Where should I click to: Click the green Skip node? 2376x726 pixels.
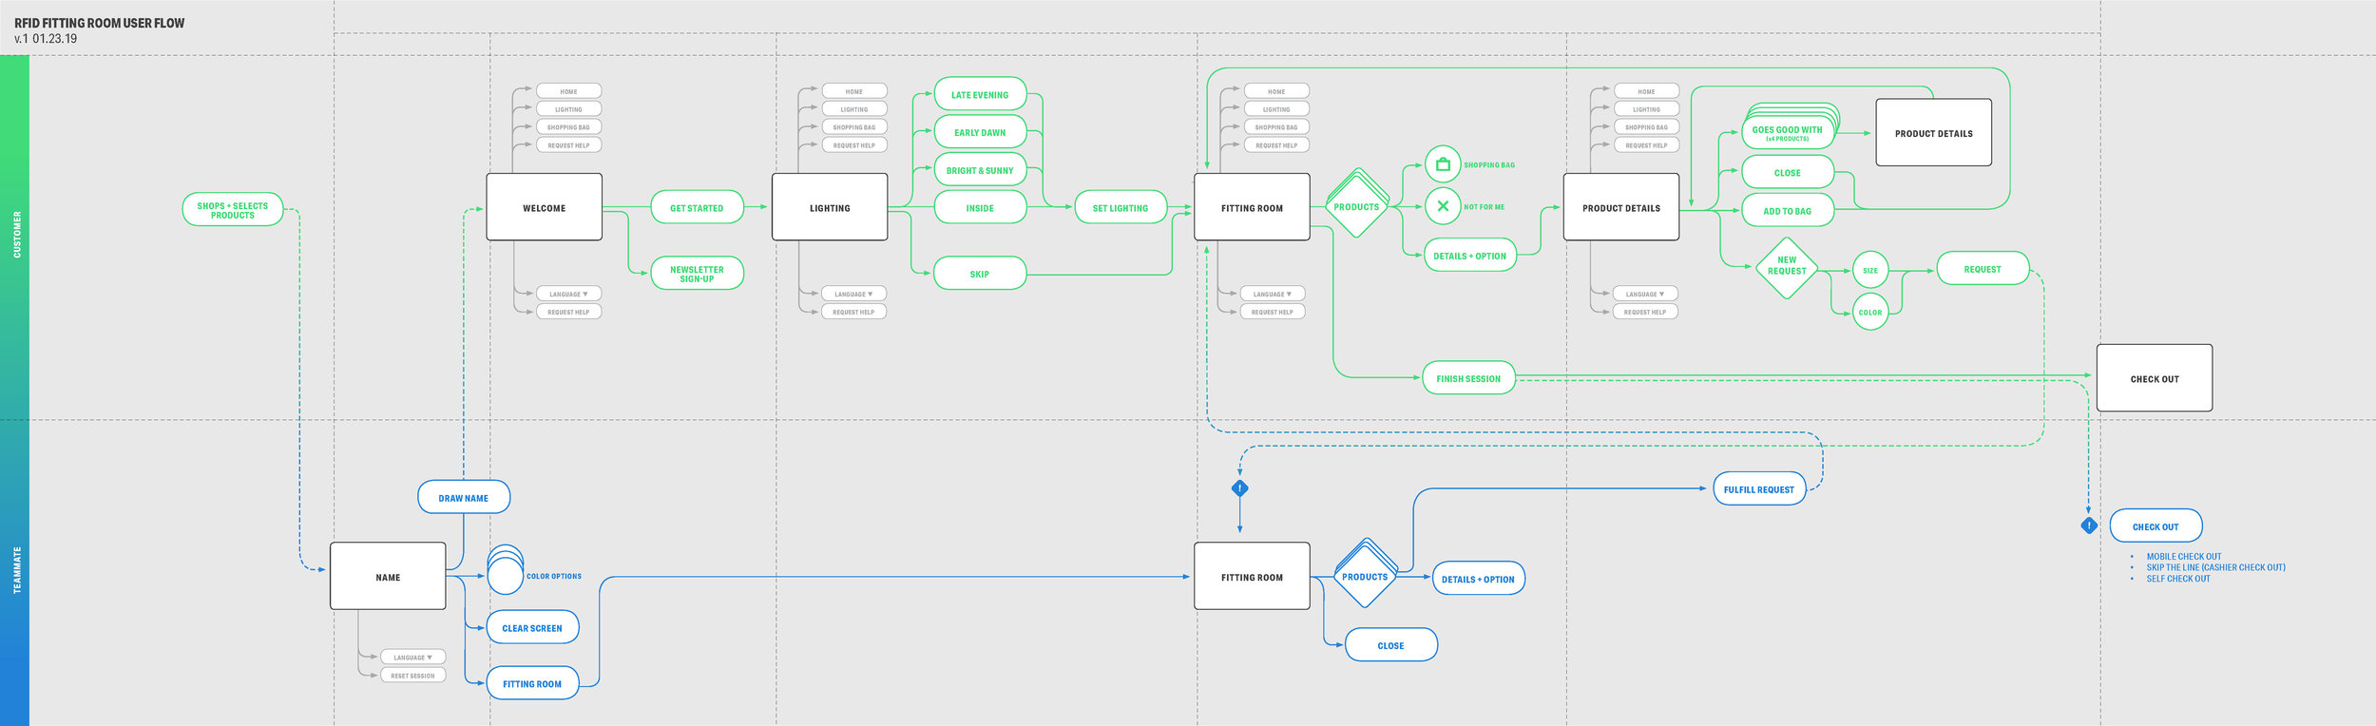pos(980,274)
